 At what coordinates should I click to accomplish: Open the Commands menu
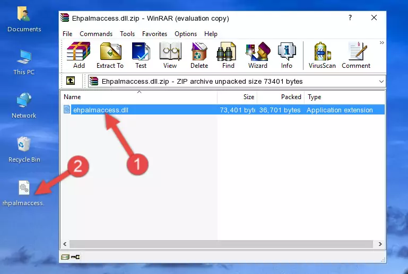96,34
